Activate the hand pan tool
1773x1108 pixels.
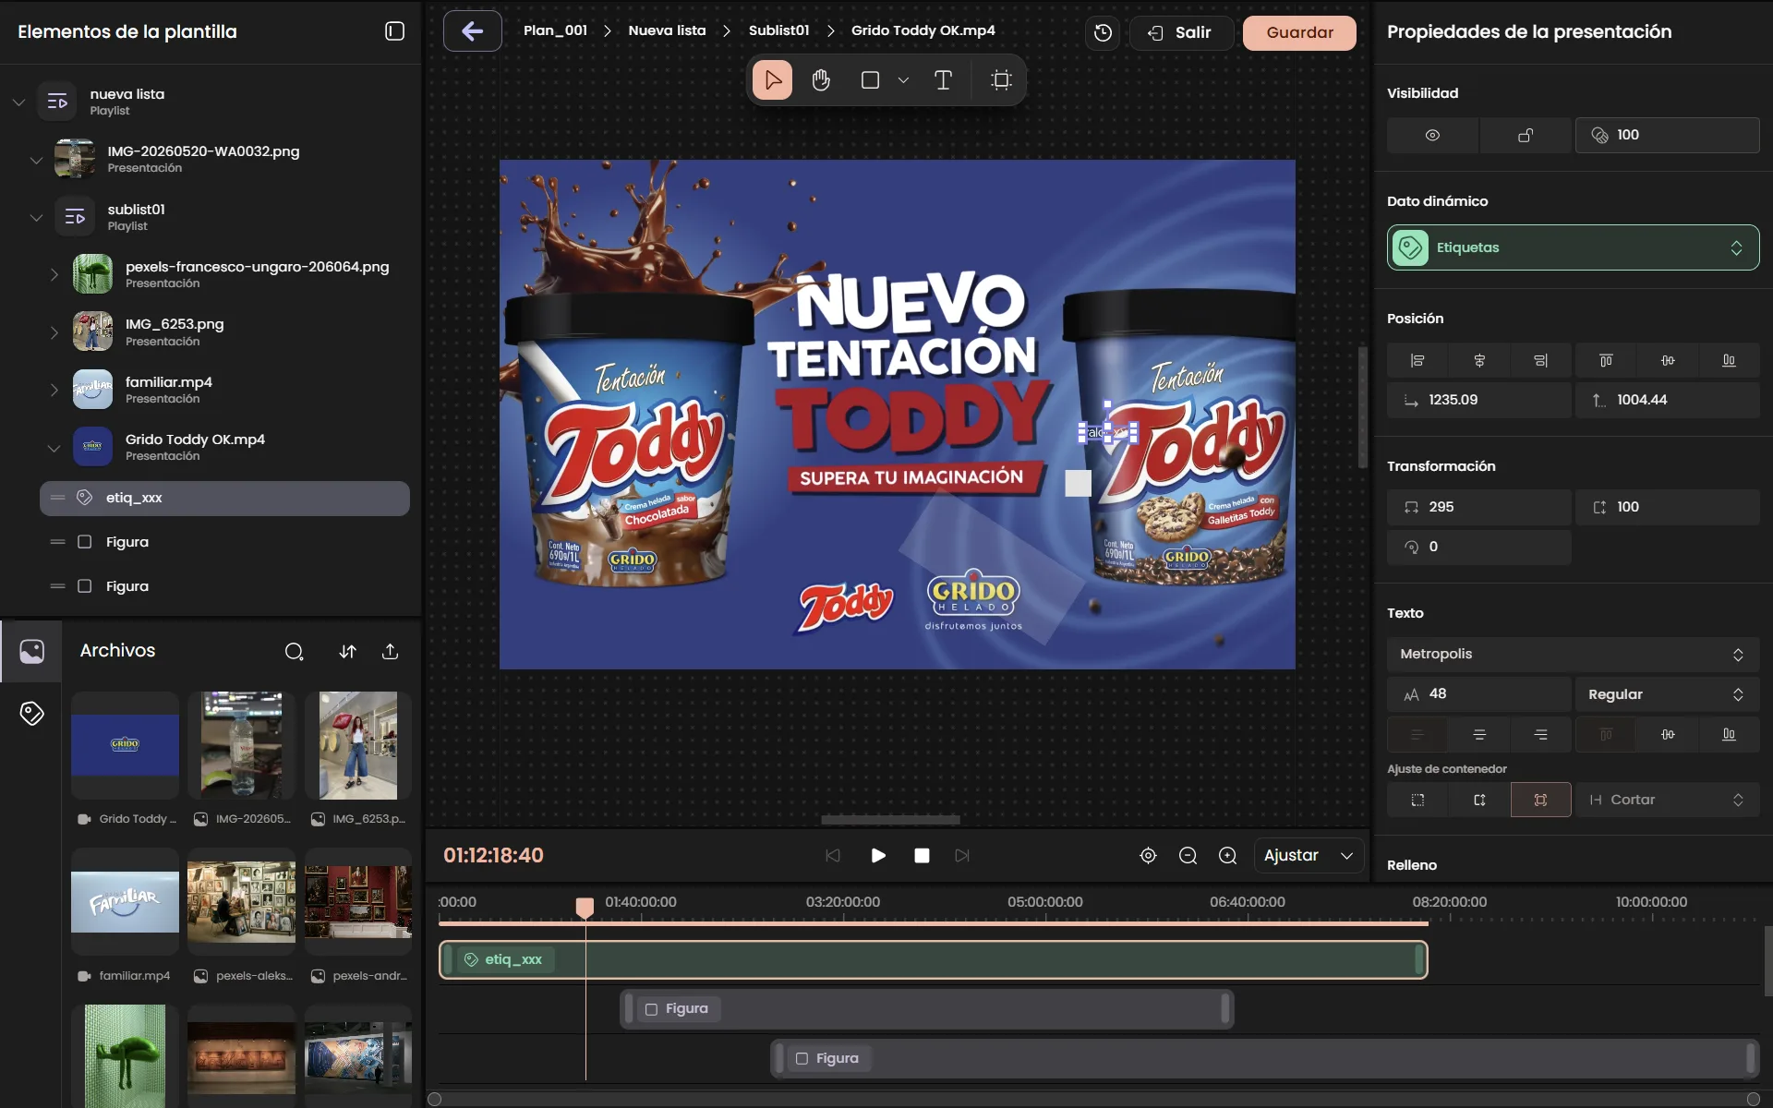(x=821, y=80)
